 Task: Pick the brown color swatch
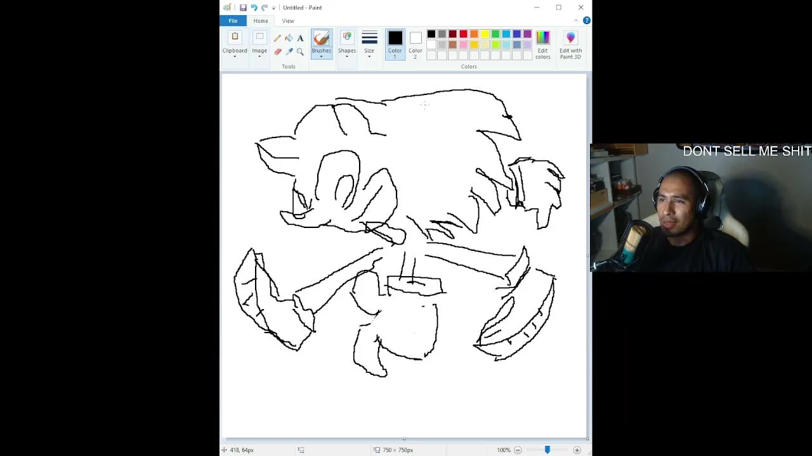pyautogui.click(x=452, y=45)
